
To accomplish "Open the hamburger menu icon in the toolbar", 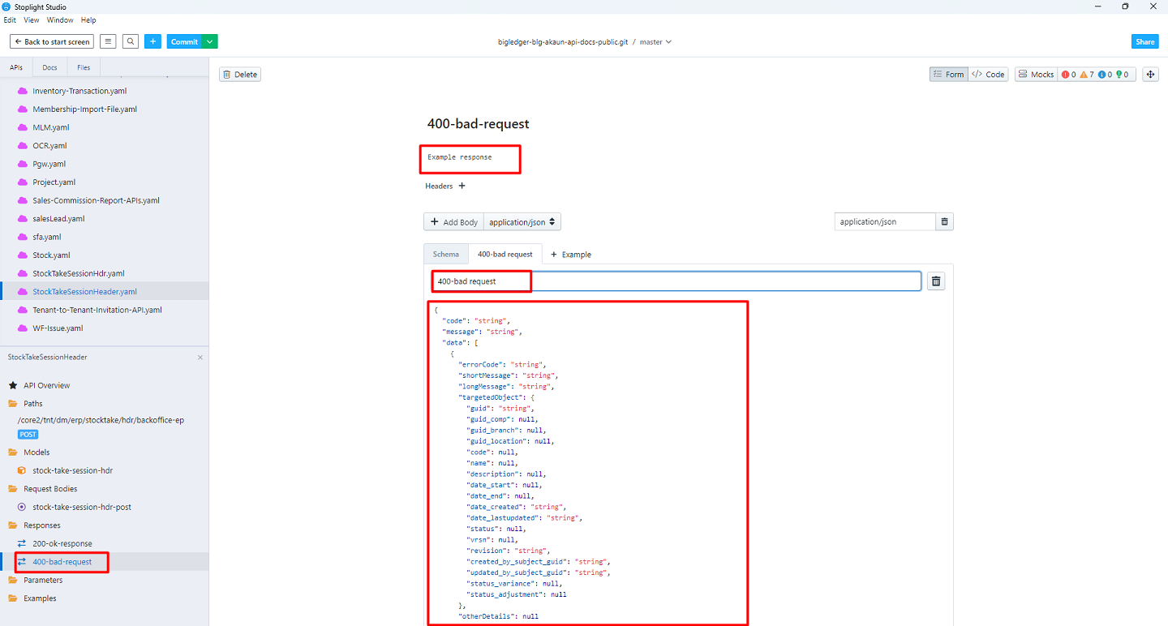I will pos(108,41).
